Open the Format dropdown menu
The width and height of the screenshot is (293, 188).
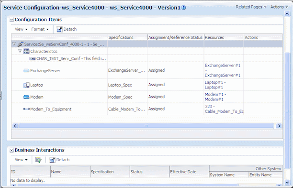(x=40, y=29)
